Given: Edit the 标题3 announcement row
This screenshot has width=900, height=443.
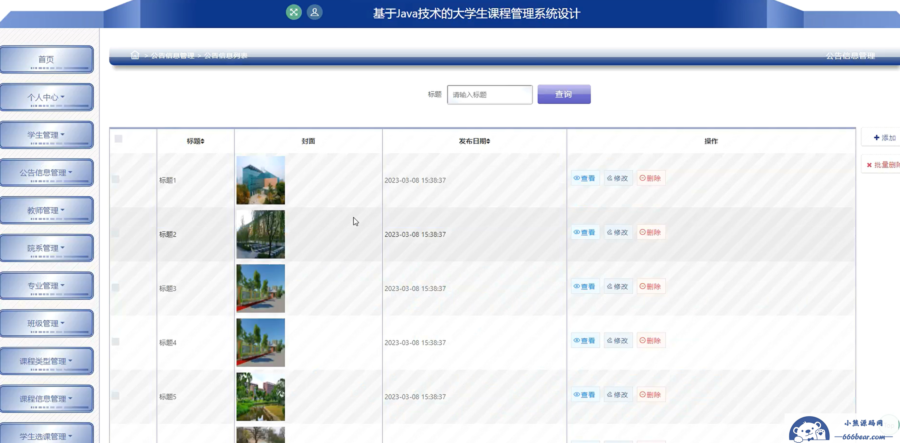Looking at the screenshot, I should coord(618,287).
